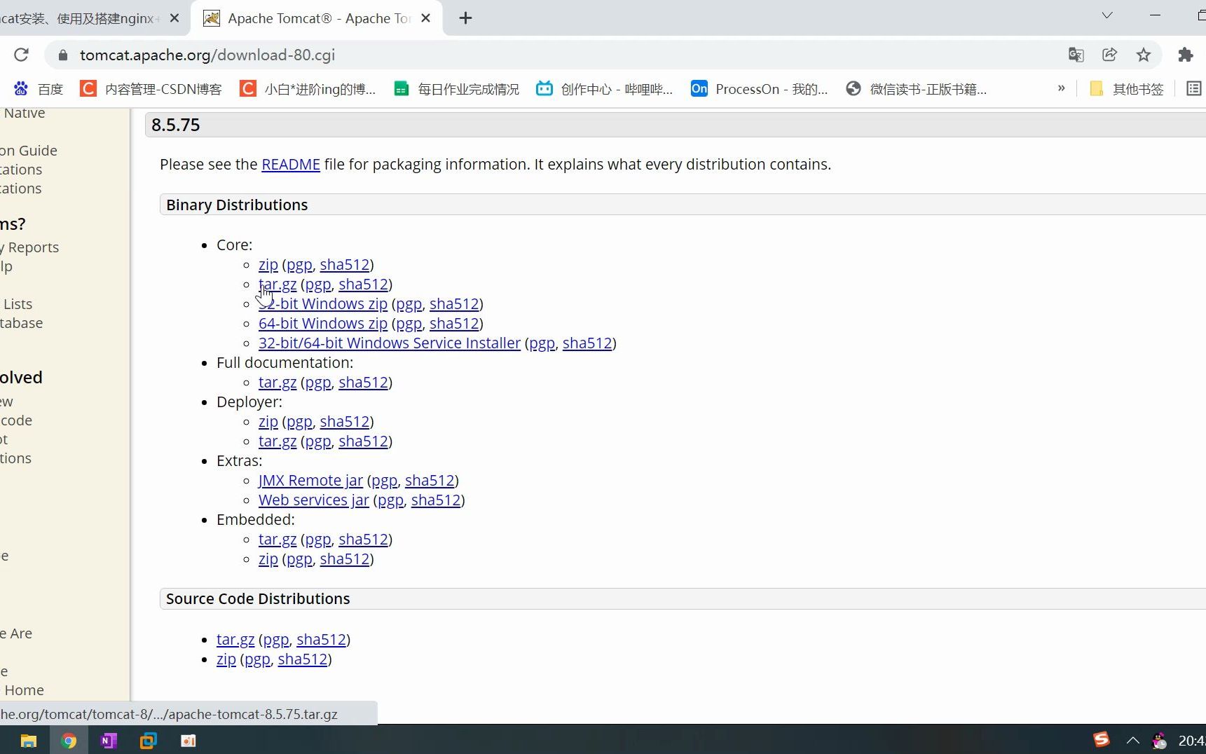Image resolution: width=1206 pixels, height=754 pixels.
Task: Bookmark this page with the star icon
Action: pyautogui.click(x=1144, y=55)
